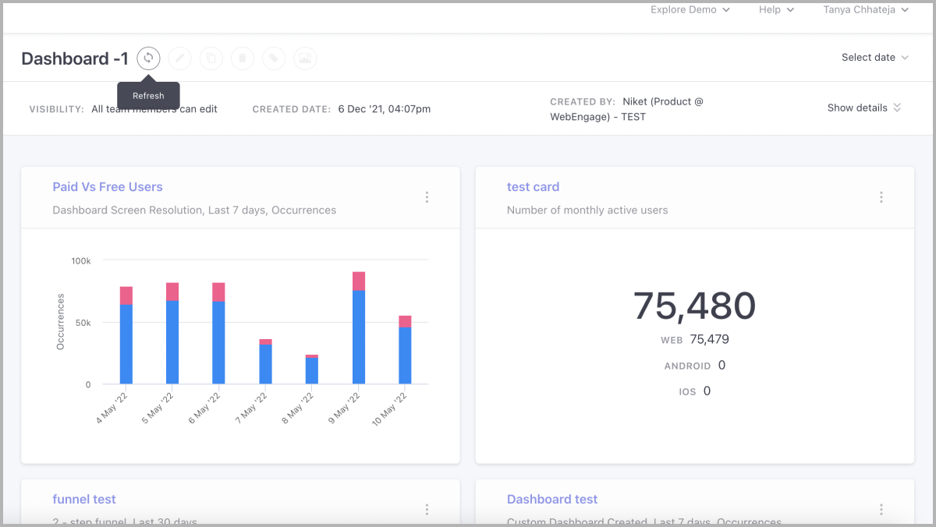936x527 pixels.
Task: Open the Help menu
Action: (776, 10)
